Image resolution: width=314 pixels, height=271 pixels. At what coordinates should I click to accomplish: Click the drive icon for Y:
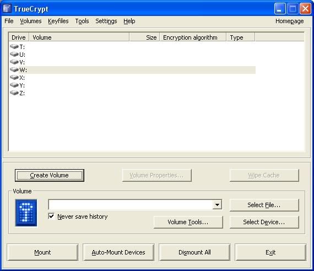(x=14, y=85)
